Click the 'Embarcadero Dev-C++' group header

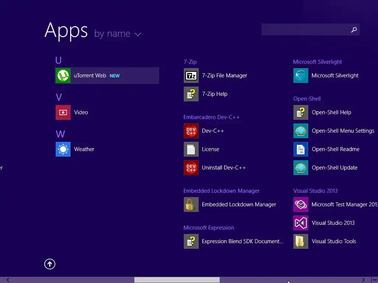tap(212, 117)
